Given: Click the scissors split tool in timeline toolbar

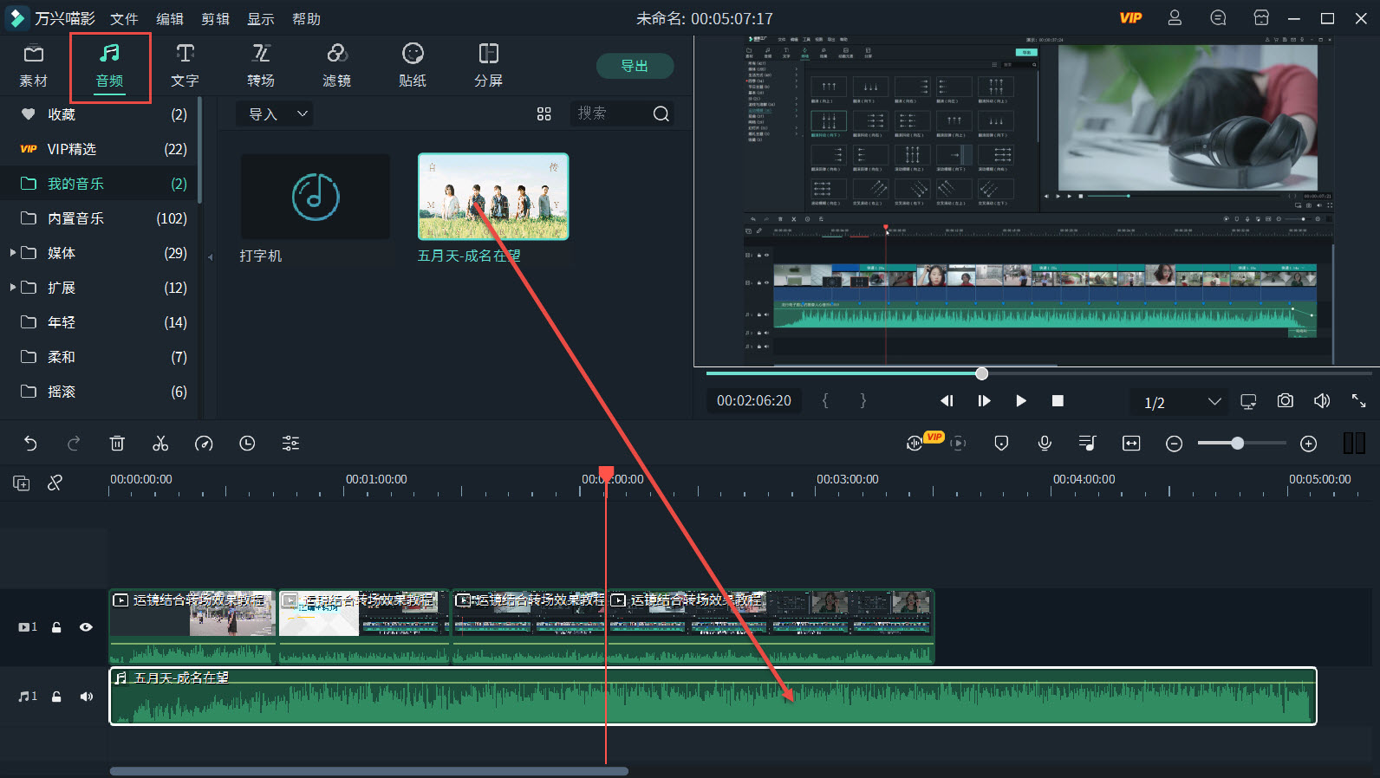Looking at the screenshot, I should click(x=160, y=444).
